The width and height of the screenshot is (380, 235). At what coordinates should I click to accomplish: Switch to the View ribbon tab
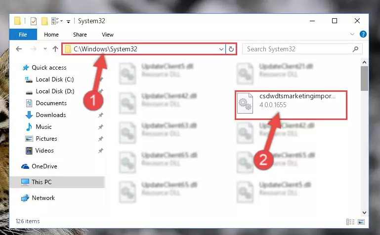click(108, 35)
